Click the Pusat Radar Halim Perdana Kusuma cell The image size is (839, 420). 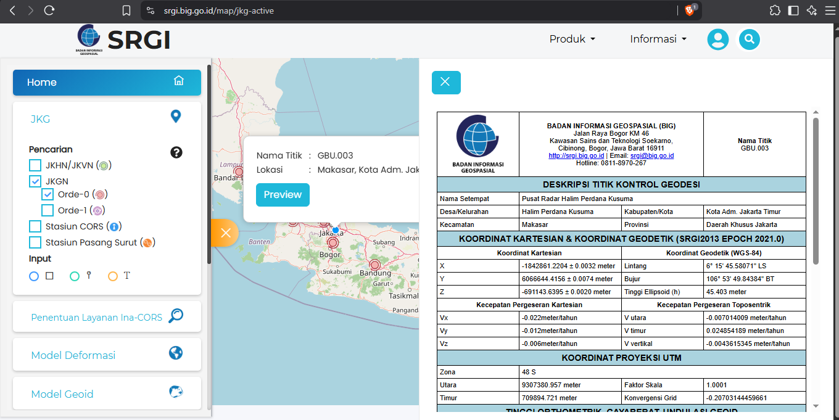coord(662,199)
